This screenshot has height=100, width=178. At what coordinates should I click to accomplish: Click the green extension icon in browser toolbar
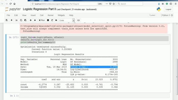(167, 4)
